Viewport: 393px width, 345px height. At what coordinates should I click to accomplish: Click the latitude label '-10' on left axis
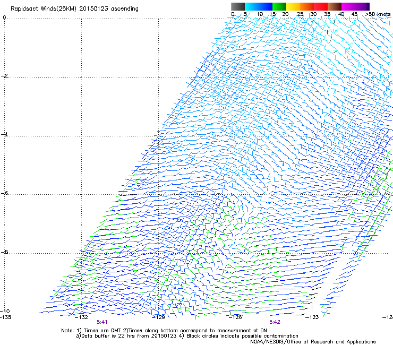pyautogui.click(x=5, y=311)
